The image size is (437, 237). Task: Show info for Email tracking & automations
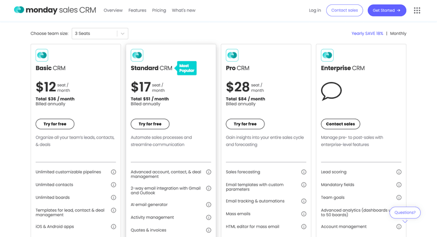pyautogui.click(x=304, y=201)
